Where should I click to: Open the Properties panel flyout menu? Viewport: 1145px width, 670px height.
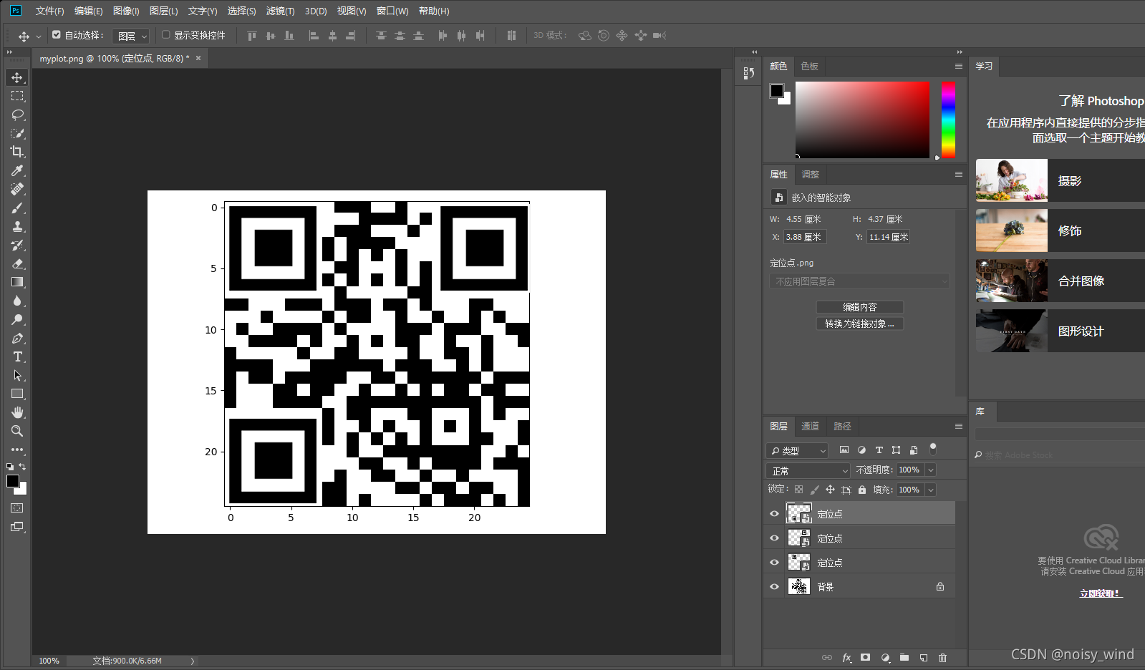958,174
